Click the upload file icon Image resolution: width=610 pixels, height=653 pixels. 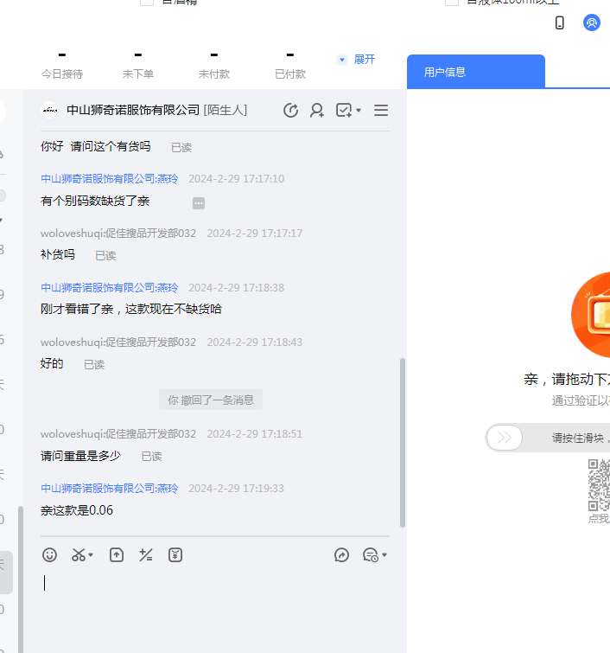click(117, 555)
